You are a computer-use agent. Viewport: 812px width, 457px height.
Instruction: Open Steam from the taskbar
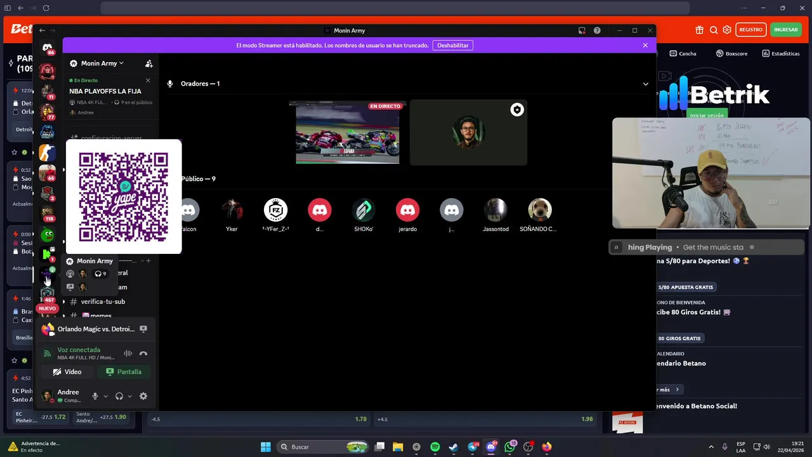pyautogui.click(x=454, y=447)
